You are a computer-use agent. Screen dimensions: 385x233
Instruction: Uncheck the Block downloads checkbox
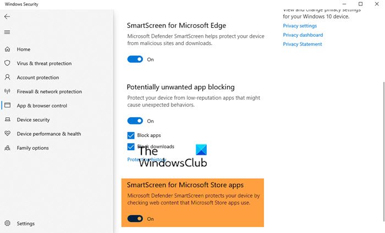(131, 147)
